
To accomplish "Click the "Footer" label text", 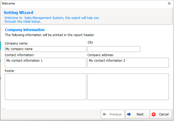I will (x=10, y=71).
